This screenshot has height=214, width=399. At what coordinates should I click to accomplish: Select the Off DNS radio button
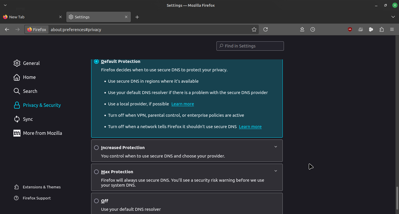pos(96,201)
